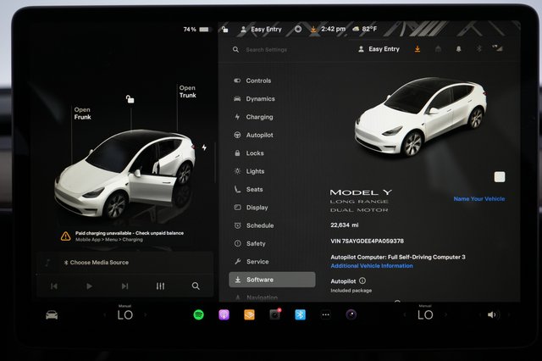Tap Open Trunk button
Viewport: 542px width, 361px height.
[188, 92]
